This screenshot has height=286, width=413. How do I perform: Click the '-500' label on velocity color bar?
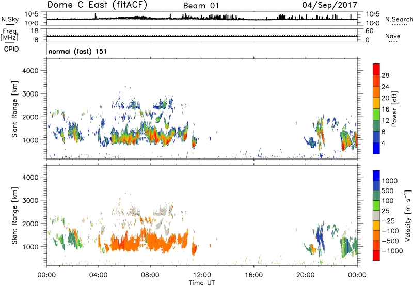[x=390, y=241]
